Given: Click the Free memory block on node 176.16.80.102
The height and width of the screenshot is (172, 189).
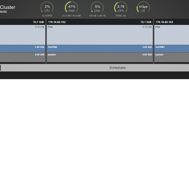Looking at the screenshot, I should [100, 35].
